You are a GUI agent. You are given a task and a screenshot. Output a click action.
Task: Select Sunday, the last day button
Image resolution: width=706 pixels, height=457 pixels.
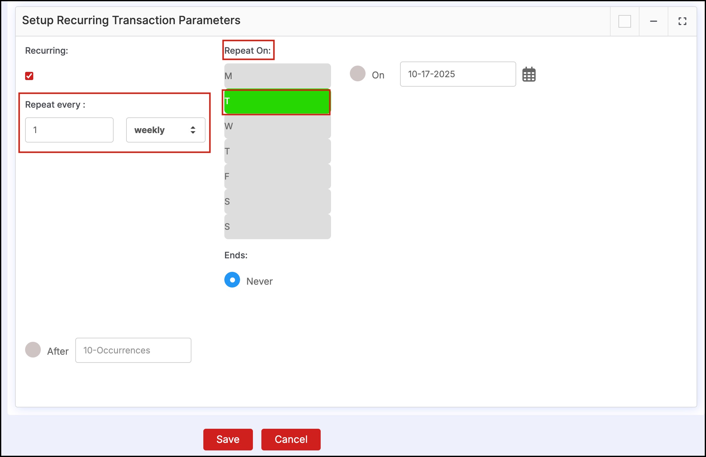point(277,227)
